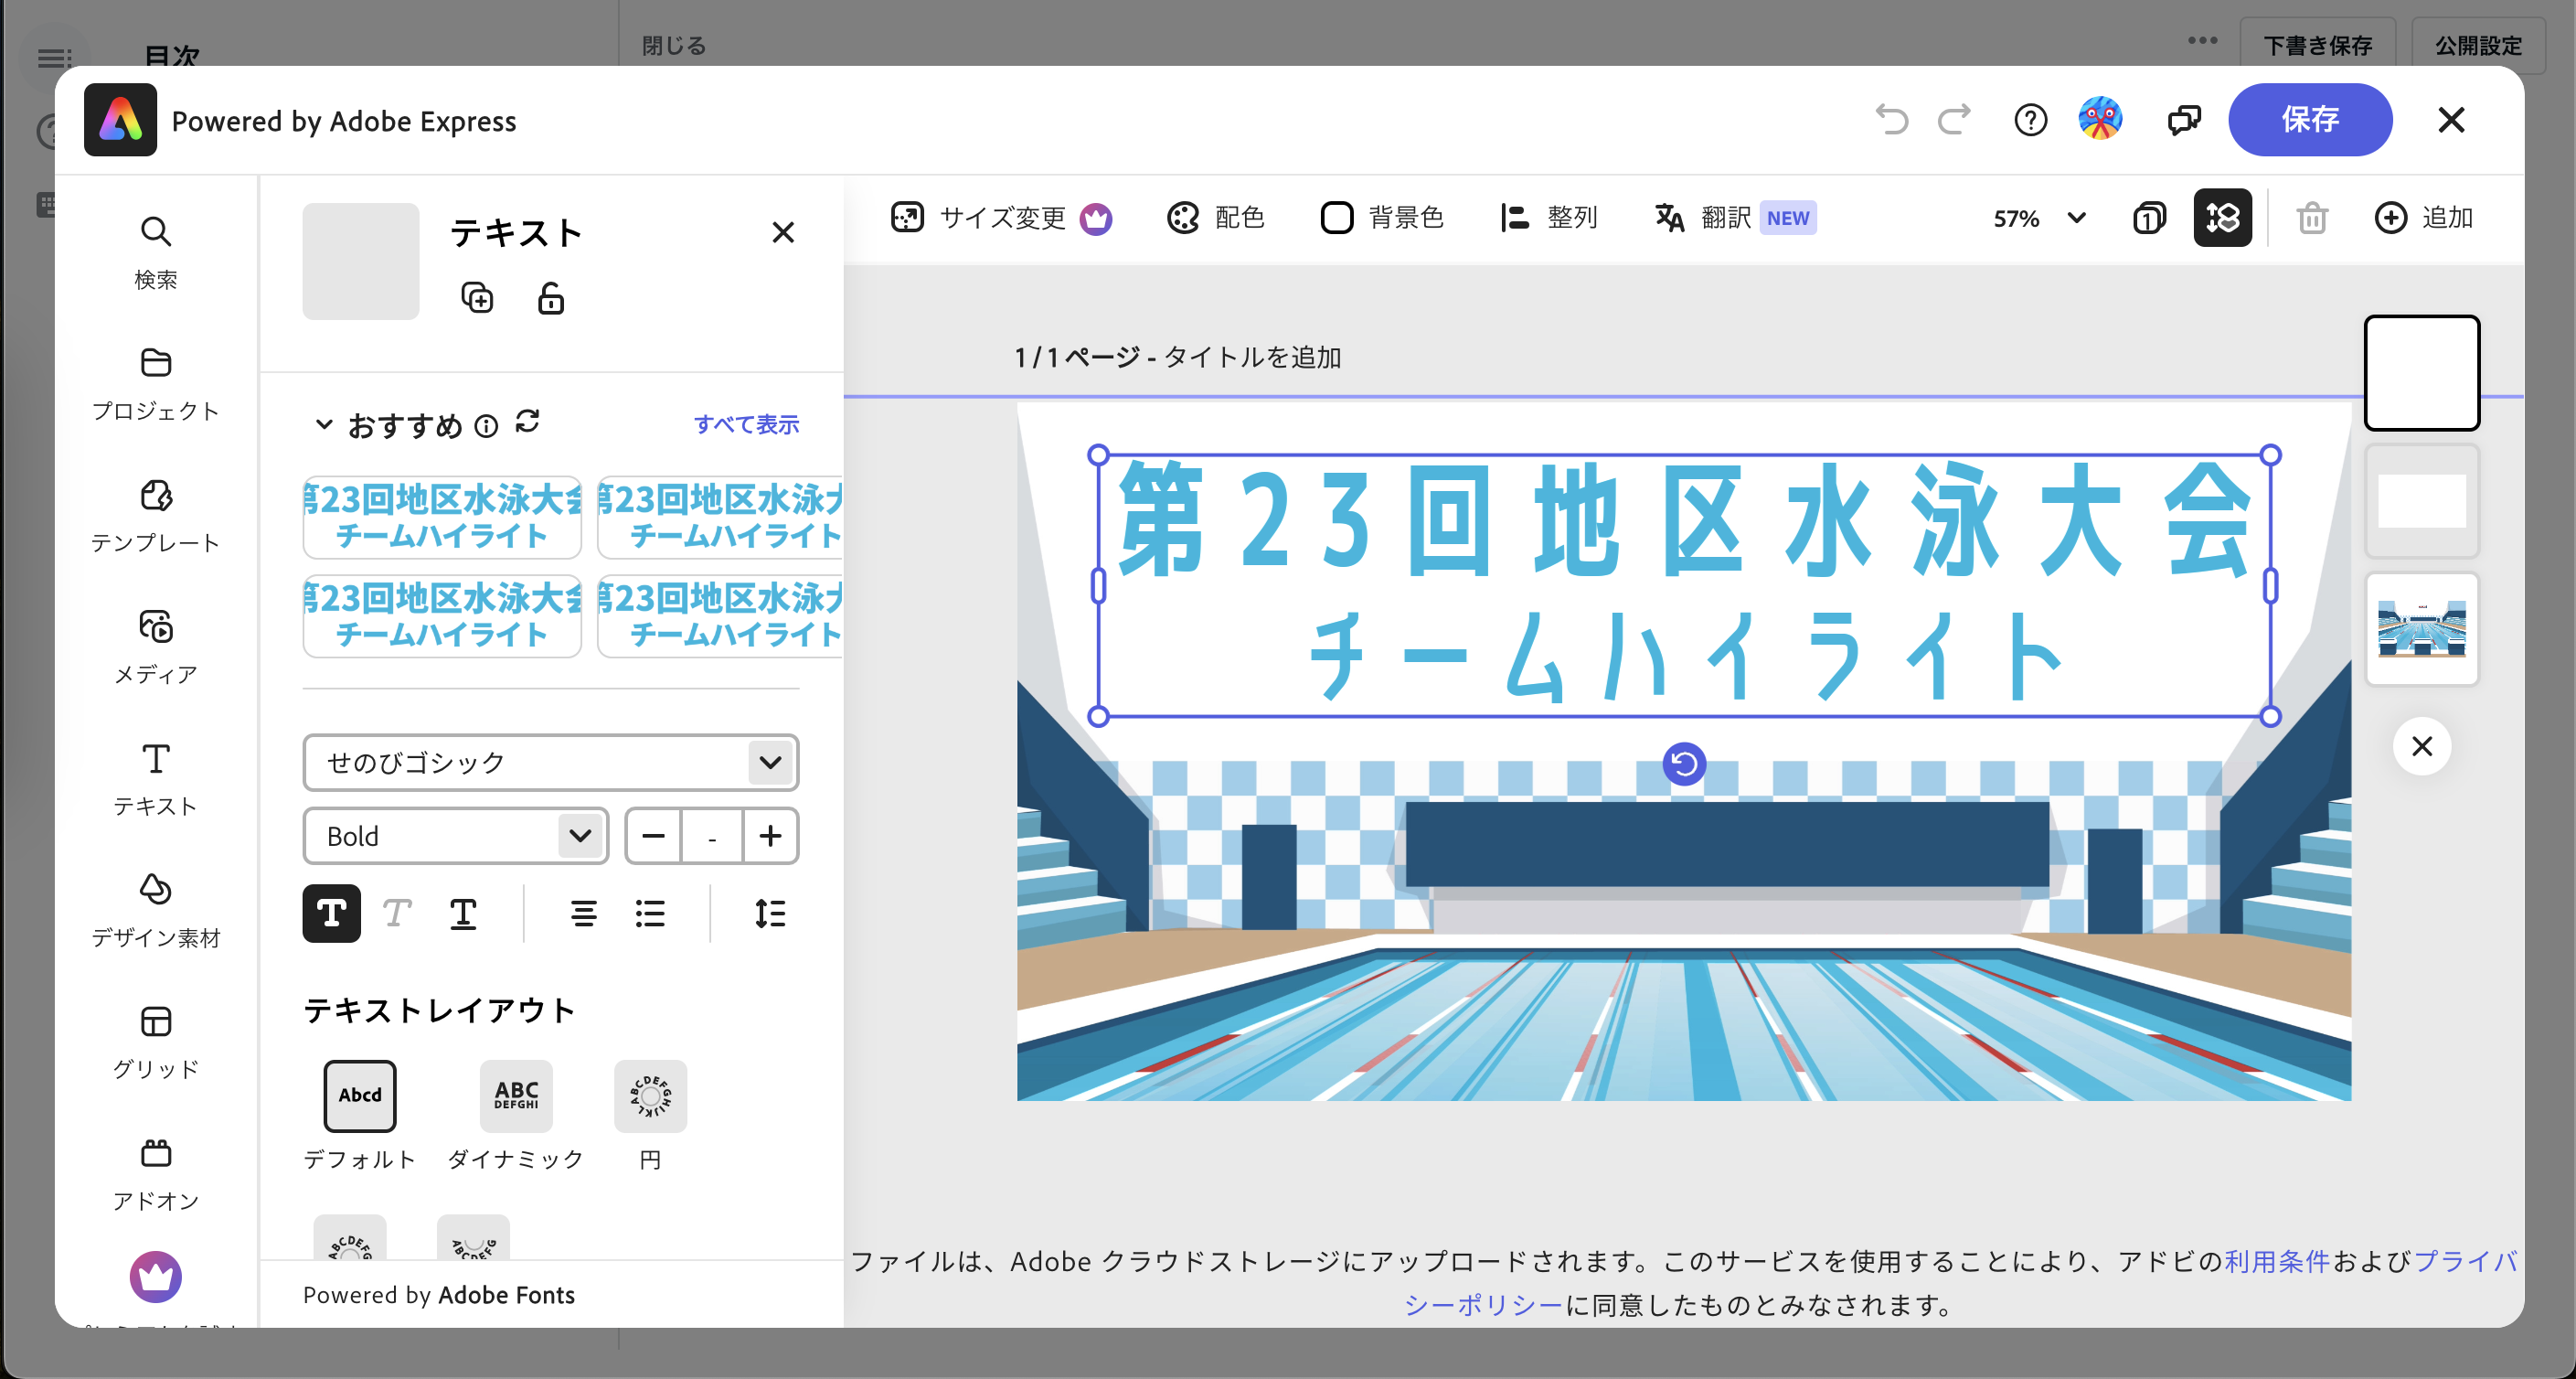The image size is (2576, 1379).
Task: Open line spacing options
Action: pos(770,914)
